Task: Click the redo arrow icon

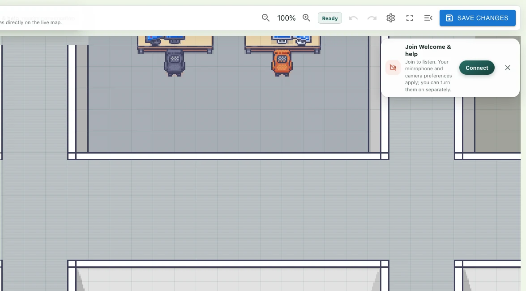Action: 372,18
